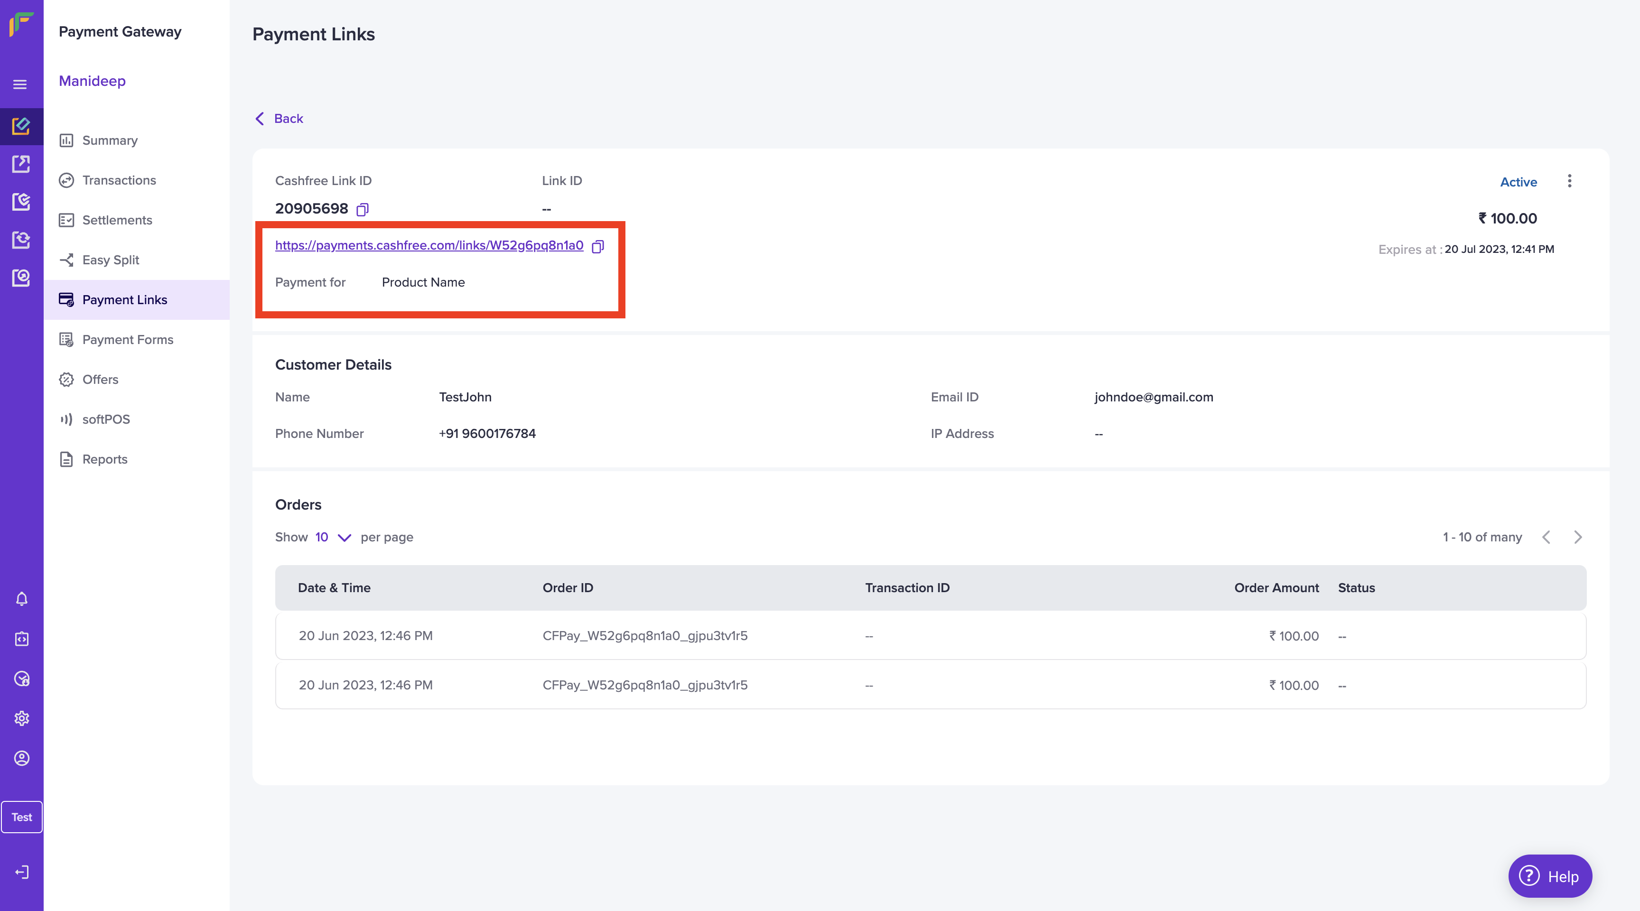
Task: Open Settlements in the sidebar
Action: [x=117, y=220]
